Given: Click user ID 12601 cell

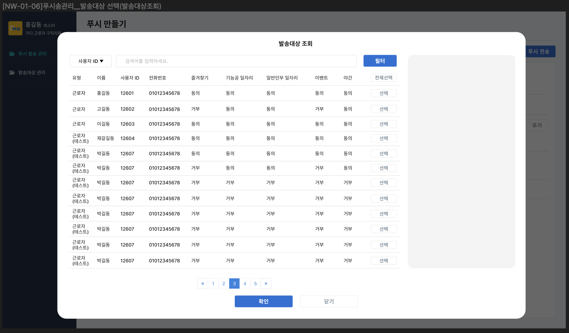Looking at the screenshot, I should (x=127, y=93).
